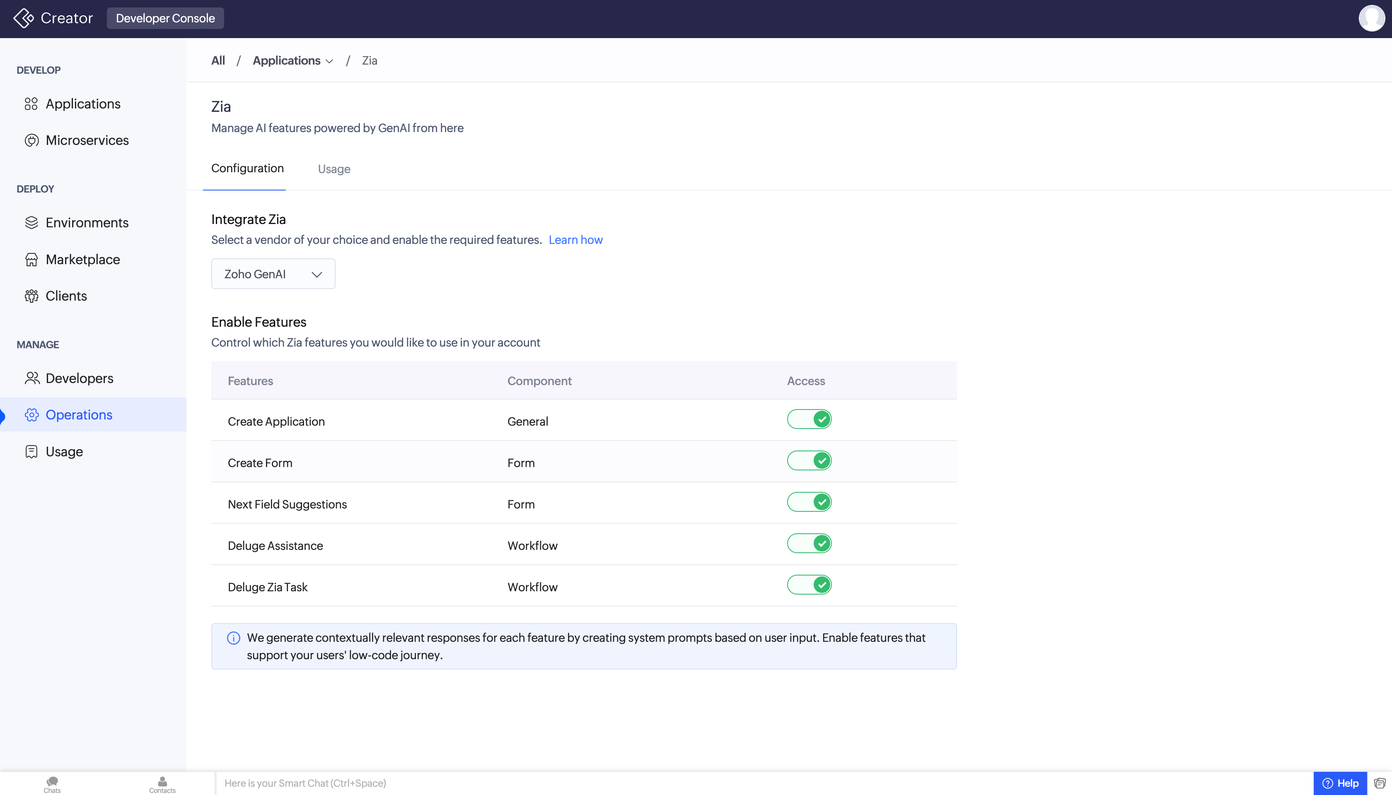Image resolution: width=1392 pixels, height=795 pixels.
Task: Select the Configuration tab
Action: coord(247,169)
